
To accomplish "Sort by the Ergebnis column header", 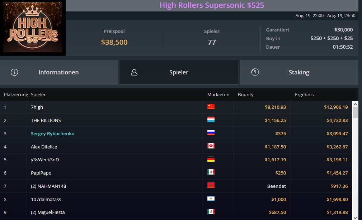I will (304, 94).
